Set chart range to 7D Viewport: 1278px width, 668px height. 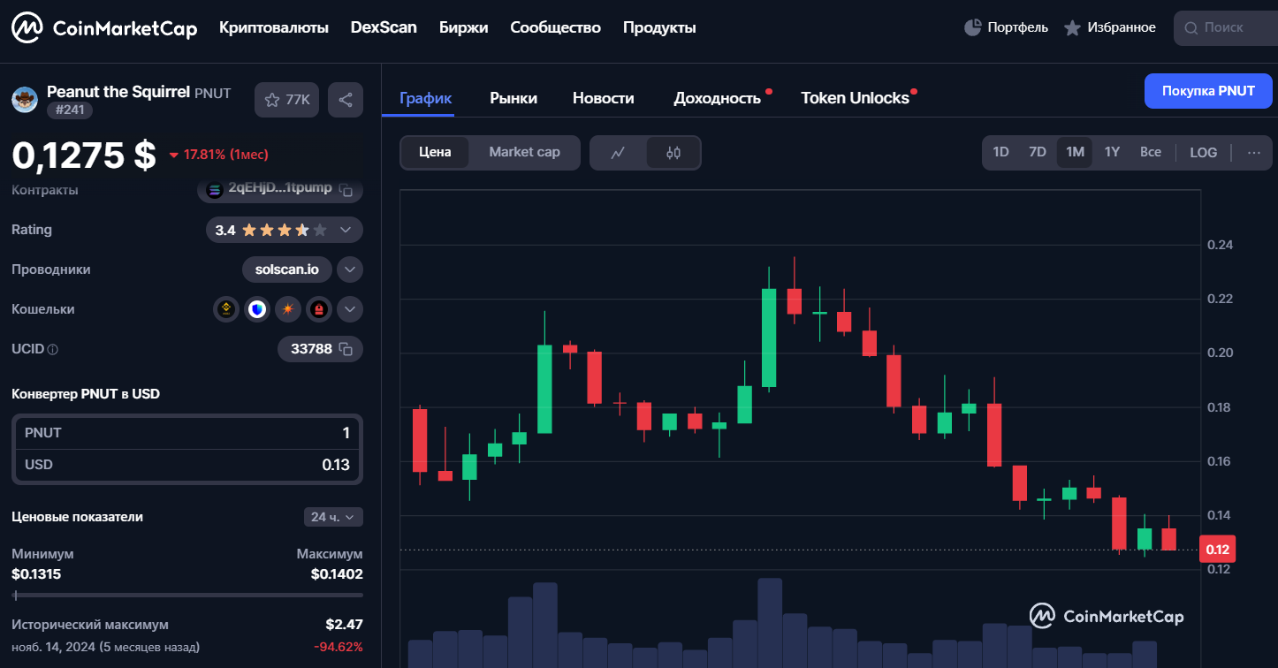tap(1038, 152)
